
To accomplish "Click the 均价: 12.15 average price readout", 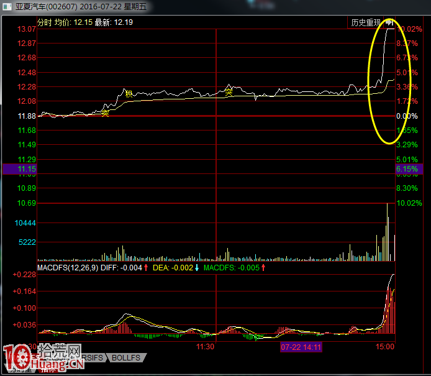I will (x=73, y=22).
